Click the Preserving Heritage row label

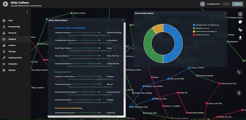click(62, 56)
